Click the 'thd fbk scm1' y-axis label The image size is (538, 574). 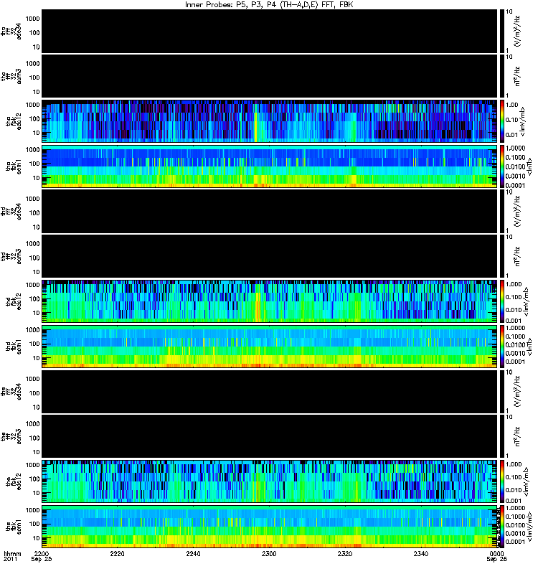(14, 347)
